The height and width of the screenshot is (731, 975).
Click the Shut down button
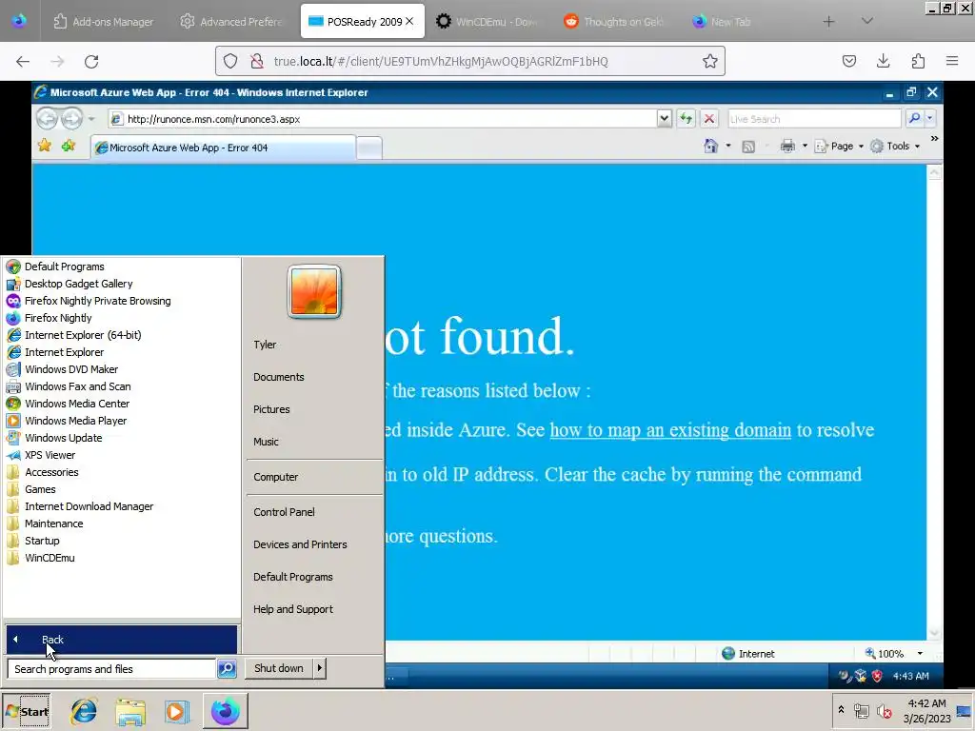click(279, 668)
